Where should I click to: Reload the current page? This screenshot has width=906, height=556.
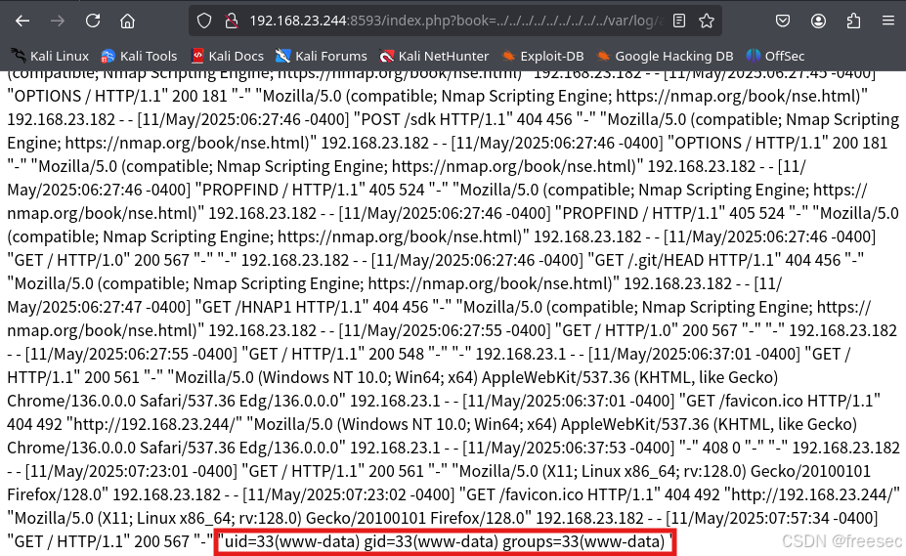(93, 21)
